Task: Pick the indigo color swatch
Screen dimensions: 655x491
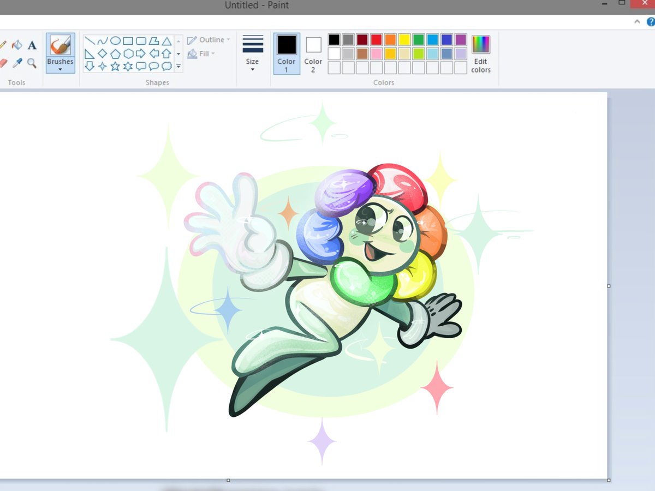Action: tap(447, 39)
